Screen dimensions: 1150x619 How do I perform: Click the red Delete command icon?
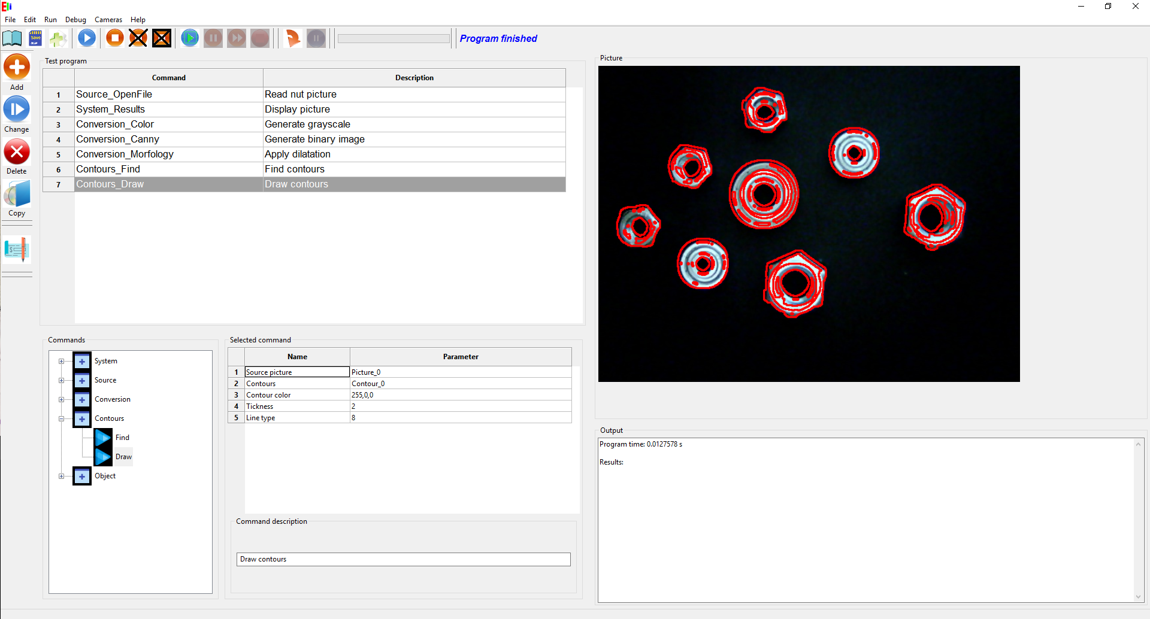tap(17, 152)
